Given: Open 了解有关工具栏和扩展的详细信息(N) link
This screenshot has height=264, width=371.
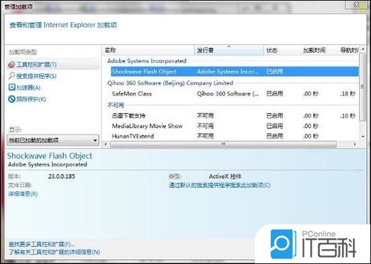Looking at the screenshot, I should [54, 252].
